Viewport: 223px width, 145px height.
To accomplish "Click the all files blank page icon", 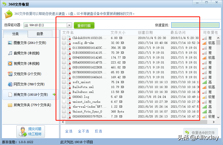I will 10,95.
